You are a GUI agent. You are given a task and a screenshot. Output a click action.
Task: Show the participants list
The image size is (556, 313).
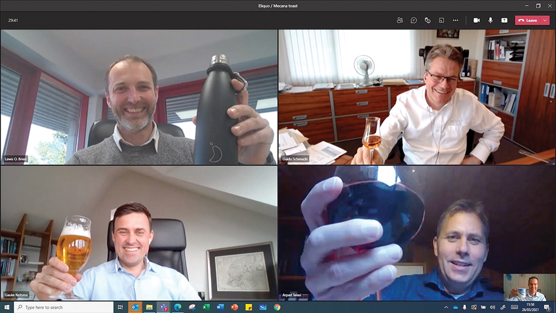coord(400,20)
